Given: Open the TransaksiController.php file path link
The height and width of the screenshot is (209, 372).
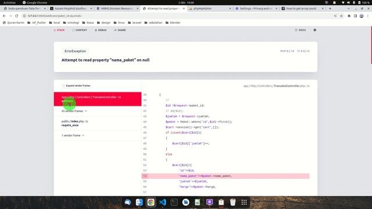Looking at the screenshot, I should coord(277,86).
